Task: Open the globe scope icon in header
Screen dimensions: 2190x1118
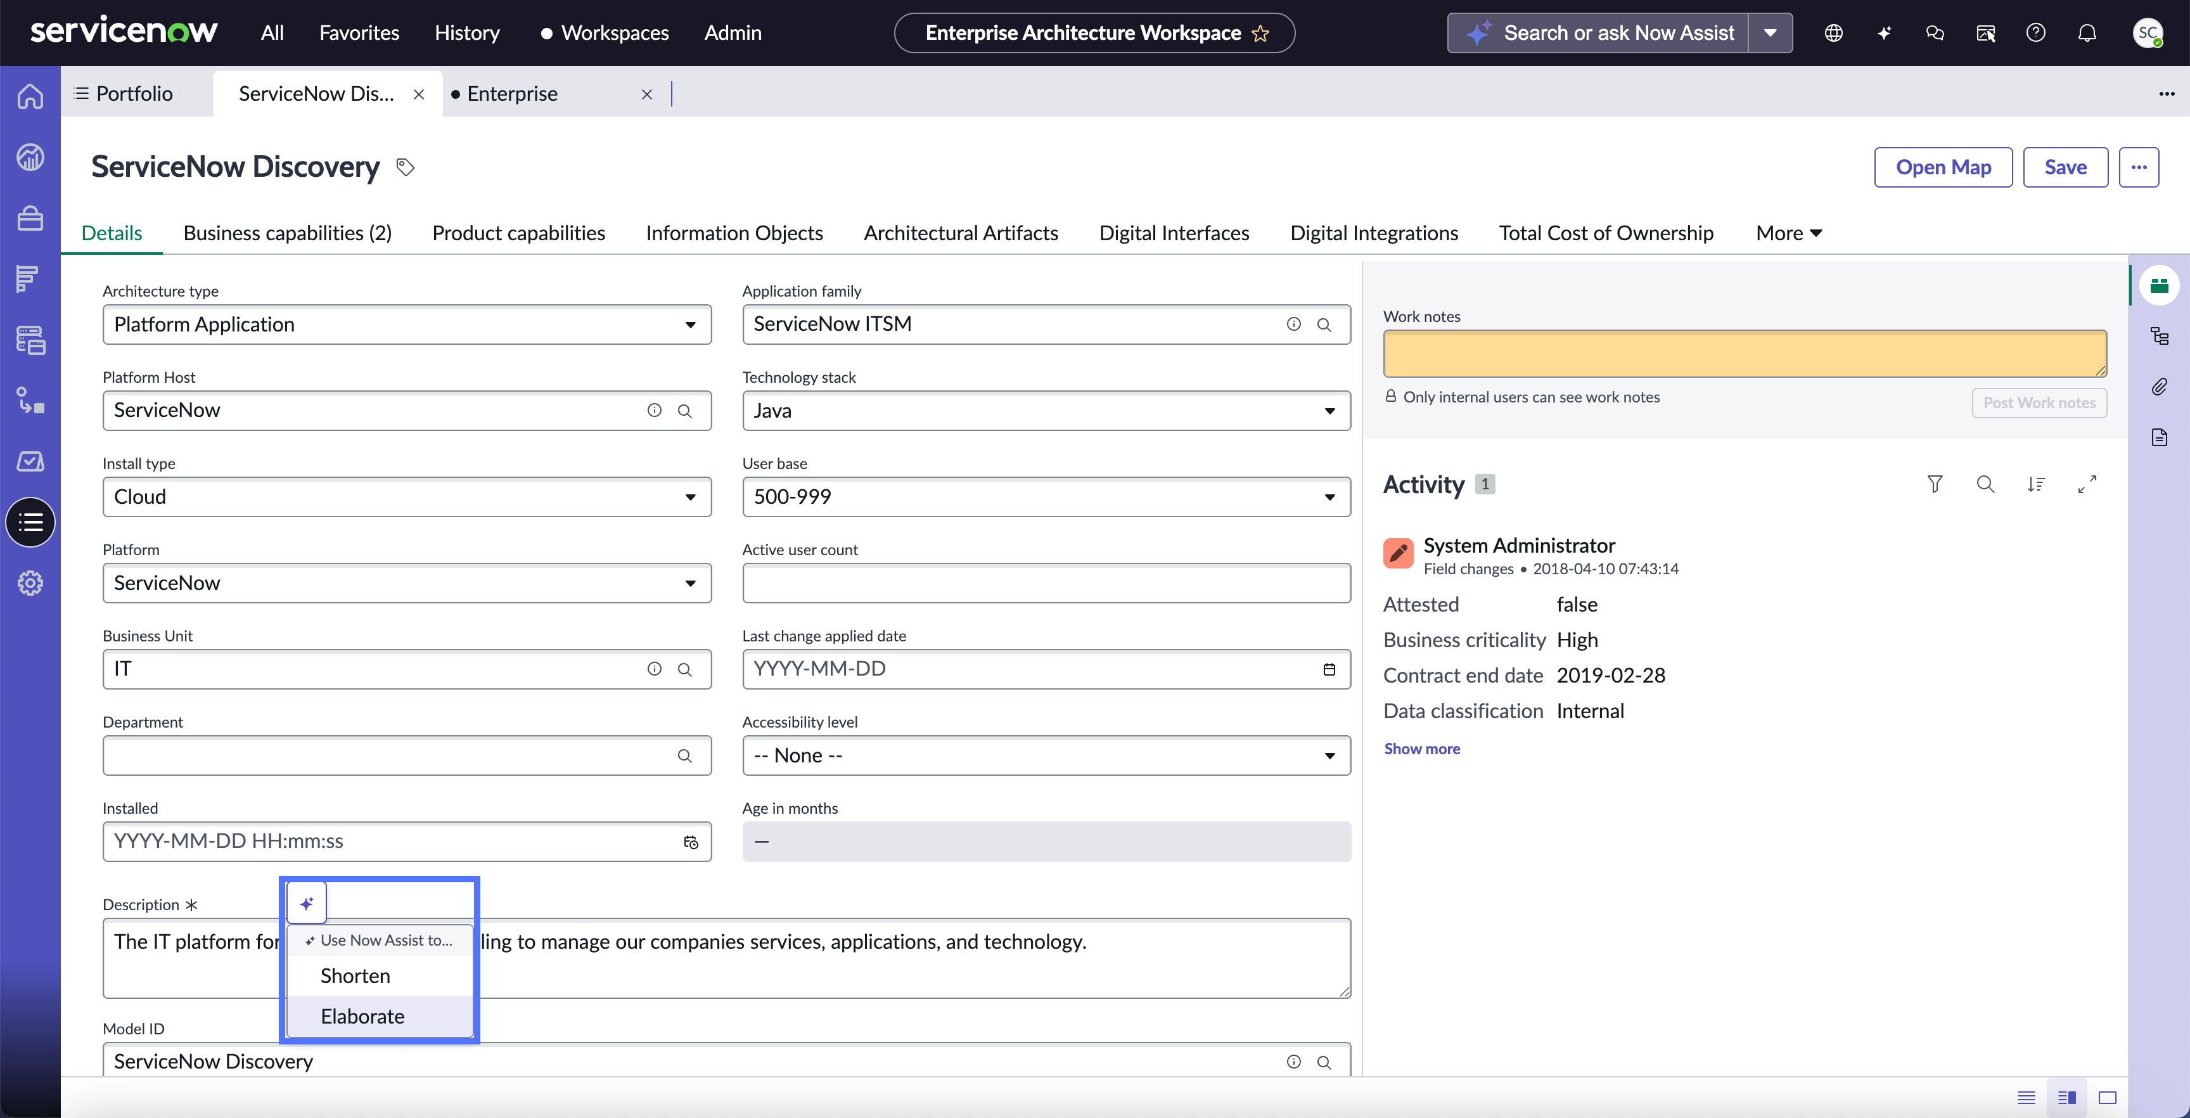Action: (x=1834, y=33)
